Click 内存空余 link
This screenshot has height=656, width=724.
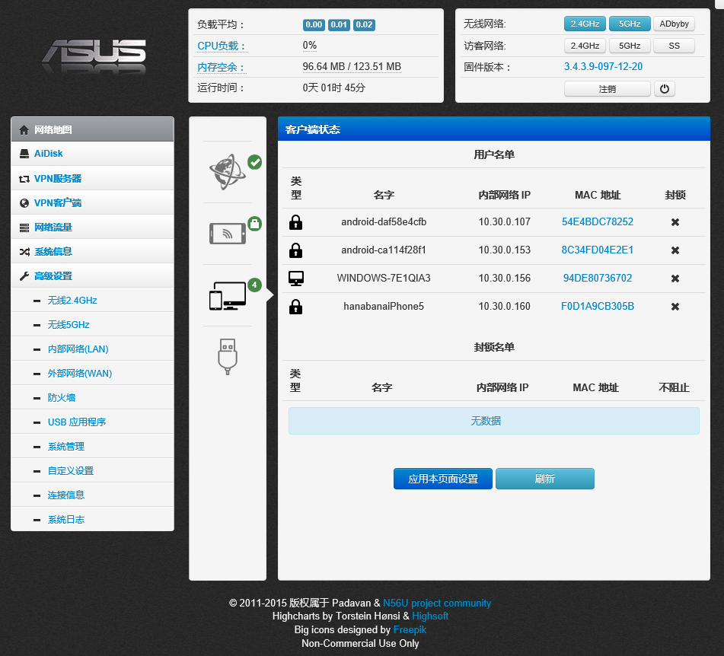coord(222,68)
